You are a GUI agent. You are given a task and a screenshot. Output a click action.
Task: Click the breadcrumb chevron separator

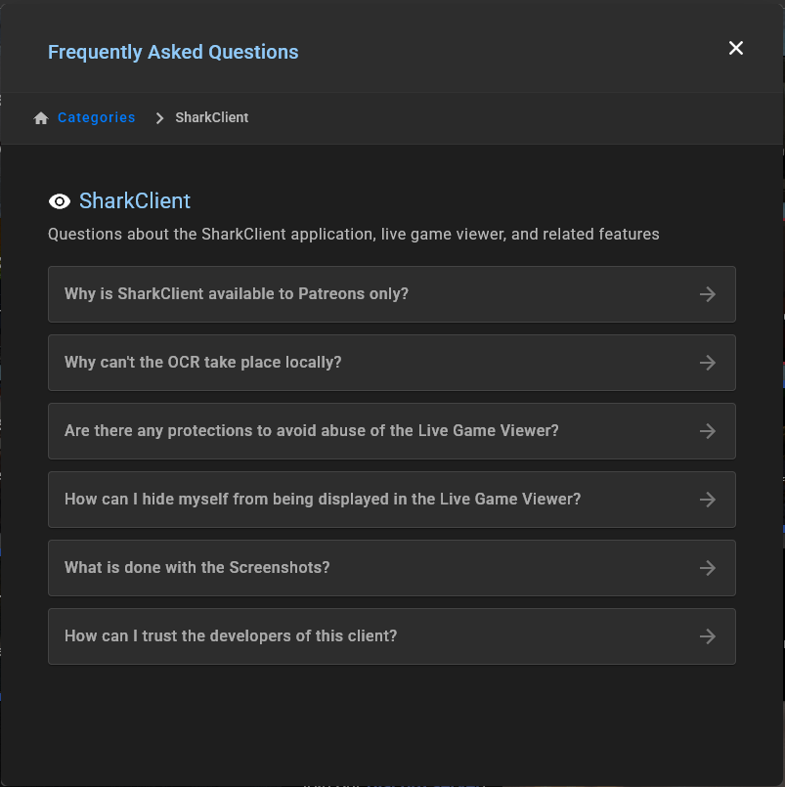click(x=159, y=118)
